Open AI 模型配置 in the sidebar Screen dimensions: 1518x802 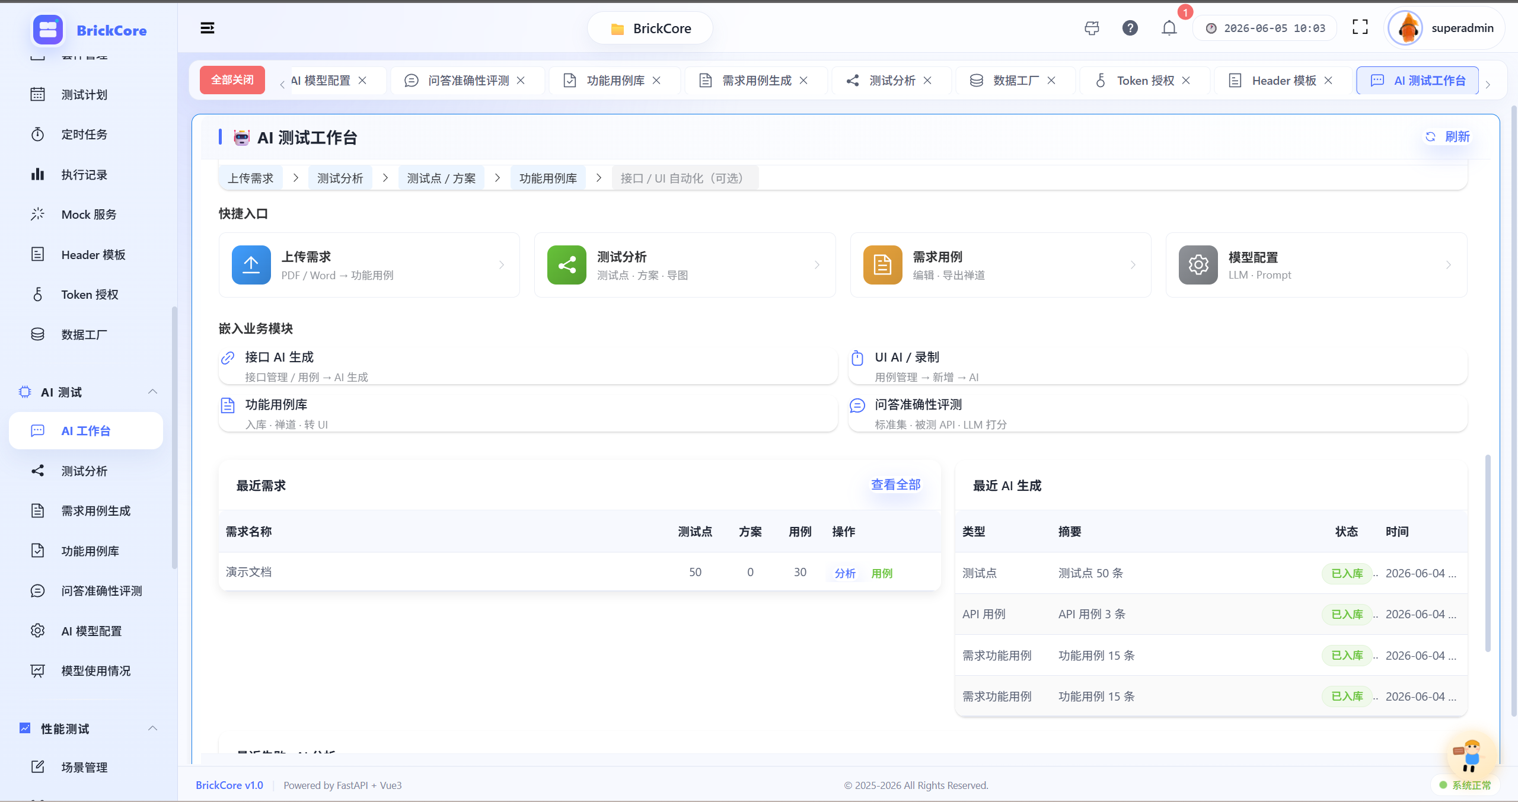tap(86, 631)
